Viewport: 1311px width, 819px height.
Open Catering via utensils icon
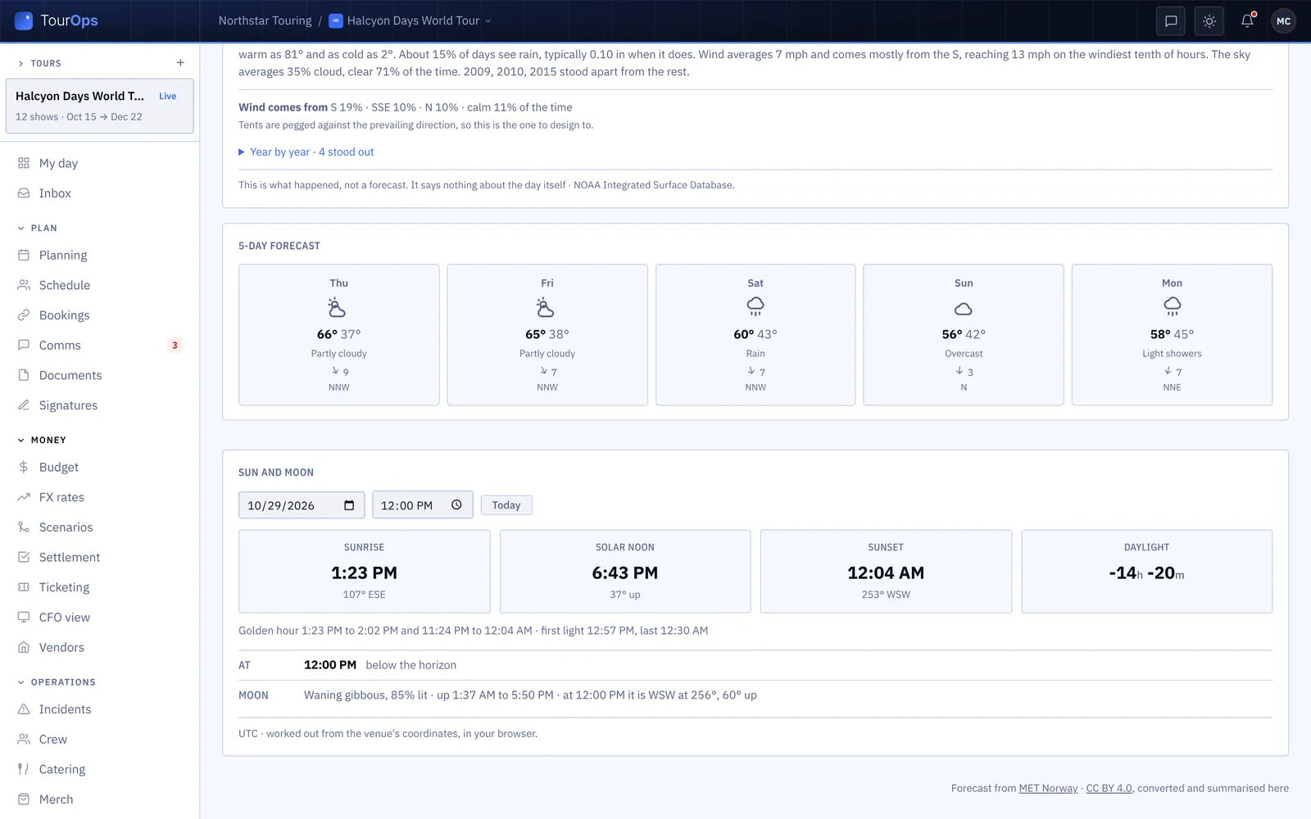coord(24,769)
